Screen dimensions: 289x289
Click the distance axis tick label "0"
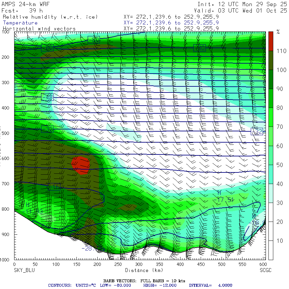(x=14, y=264)
